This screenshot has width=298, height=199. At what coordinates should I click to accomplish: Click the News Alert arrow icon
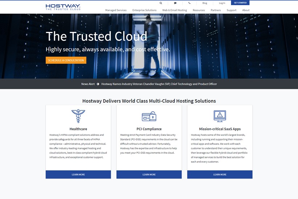click(x=98, y=84)
